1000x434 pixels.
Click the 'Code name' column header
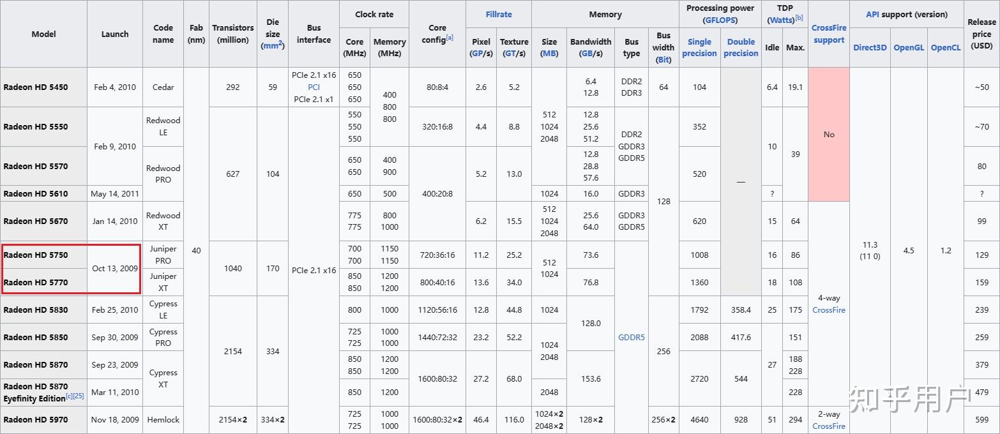pos(163,34)
